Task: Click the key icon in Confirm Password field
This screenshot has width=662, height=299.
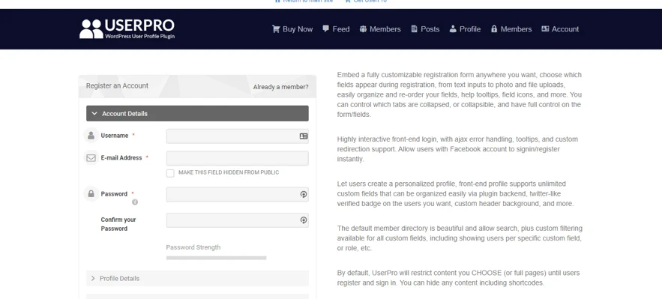Action: [303, 220]
